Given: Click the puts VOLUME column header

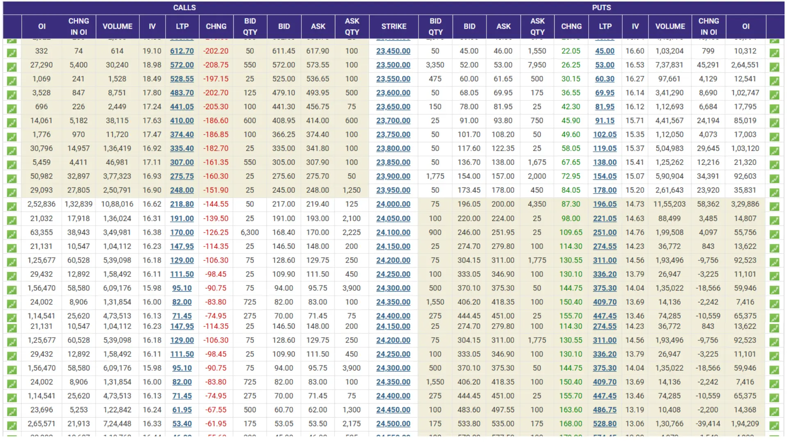Looking at the screenshot, I should click(x=670, y=27).
